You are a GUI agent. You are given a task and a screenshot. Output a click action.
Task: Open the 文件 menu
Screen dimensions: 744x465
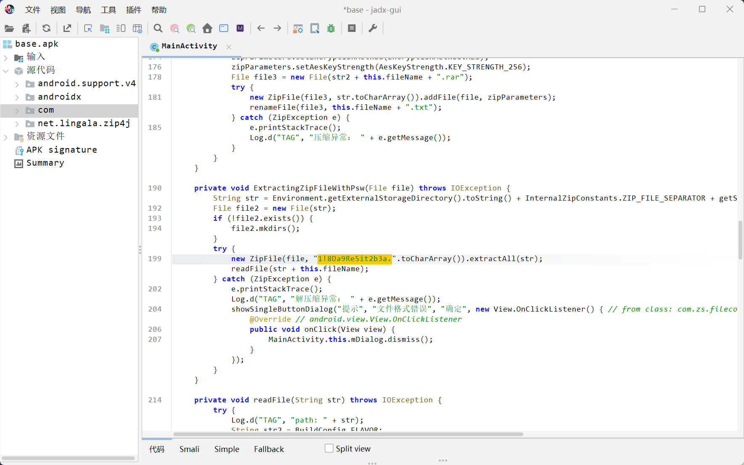point(32,10)
